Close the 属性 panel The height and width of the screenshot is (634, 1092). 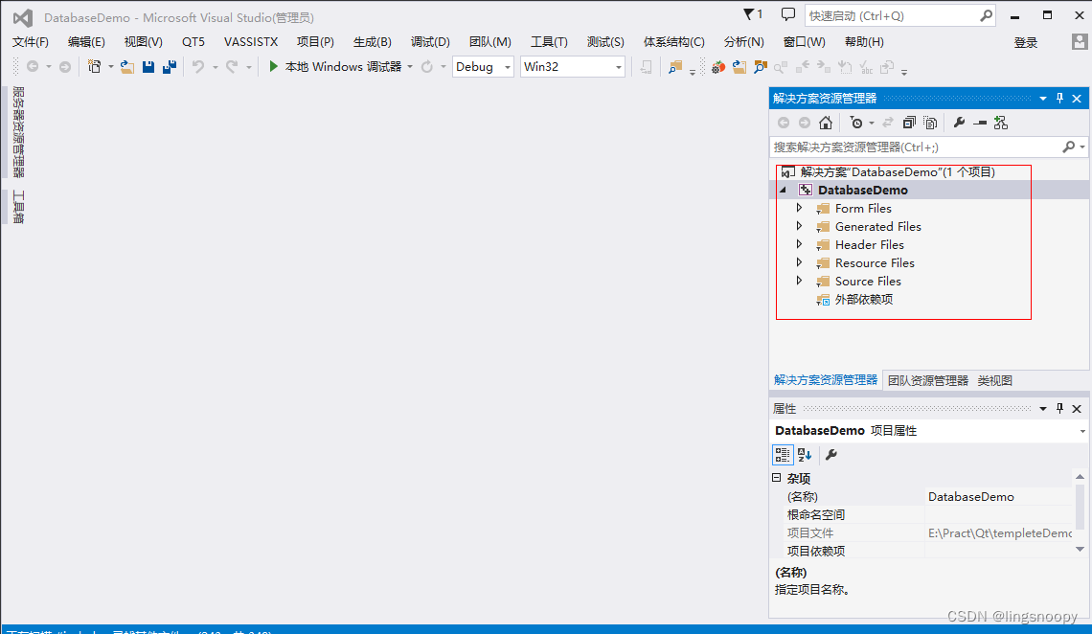click(x=1077, y=409)
